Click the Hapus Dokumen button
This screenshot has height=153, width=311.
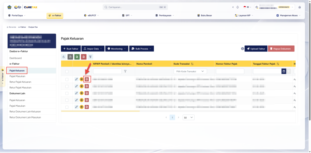point(281,49)
